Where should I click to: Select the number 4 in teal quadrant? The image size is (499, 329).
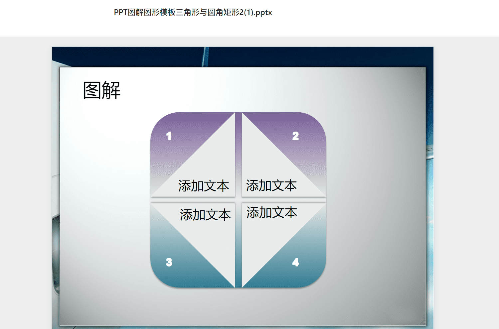(x=295, y=262)
